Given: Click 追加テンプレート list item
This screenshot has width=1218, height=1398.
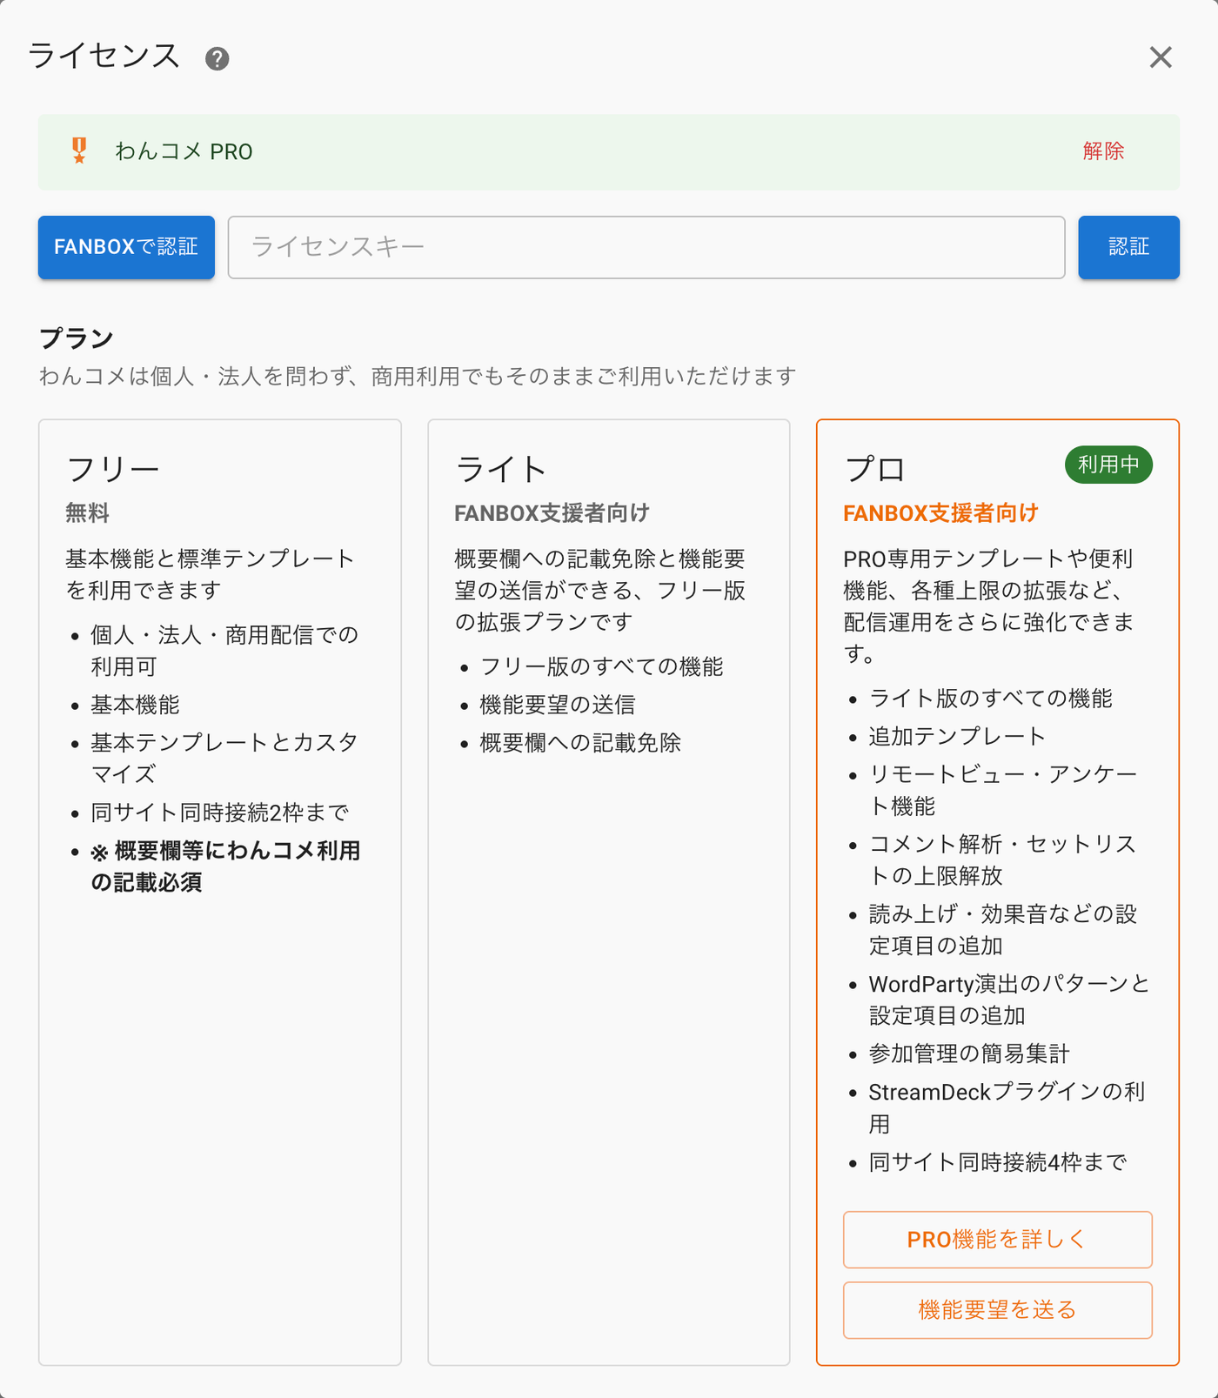Looking at the screenshot, I should coord(957,737).
